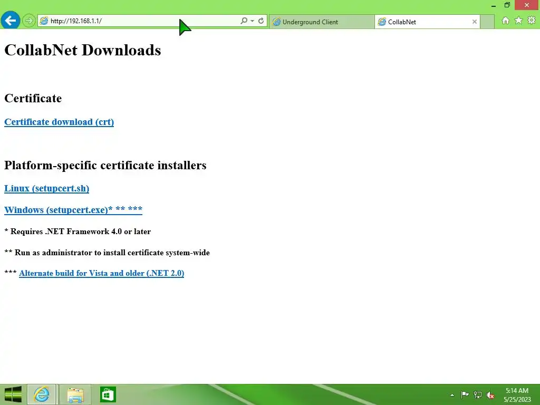Viewport: 540px width, 405px height.
Task: Close the Internet Explorer window
Action: (527, 5)
